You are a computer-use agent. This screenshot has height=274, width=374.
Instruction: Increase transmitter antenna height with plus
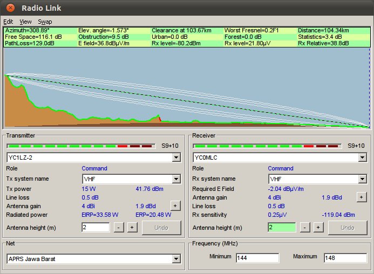coord(132,228)
